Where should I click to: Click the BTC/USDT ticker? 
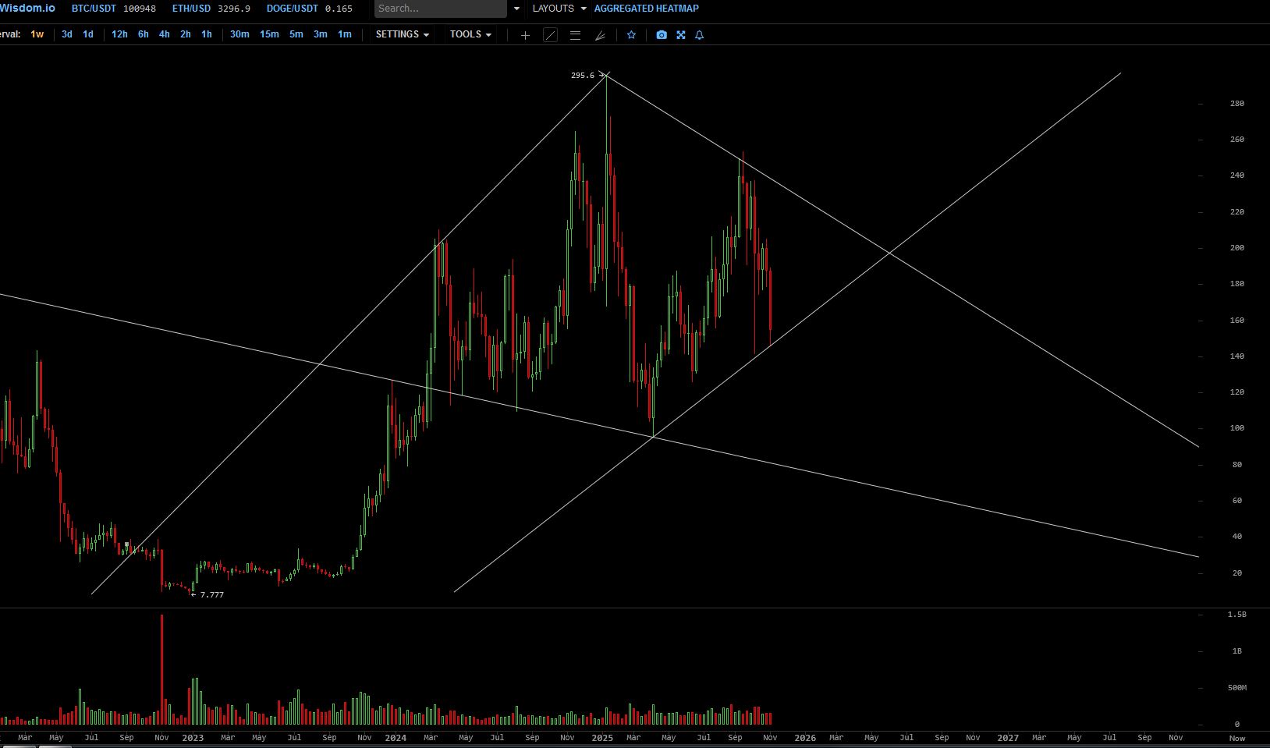(94, 9)
